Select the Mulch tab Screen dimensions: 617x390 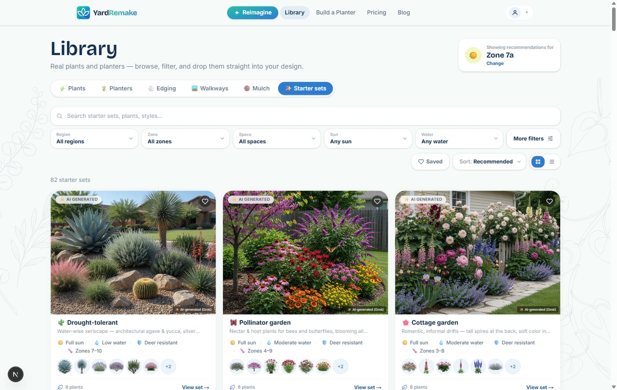click(256, 88)
